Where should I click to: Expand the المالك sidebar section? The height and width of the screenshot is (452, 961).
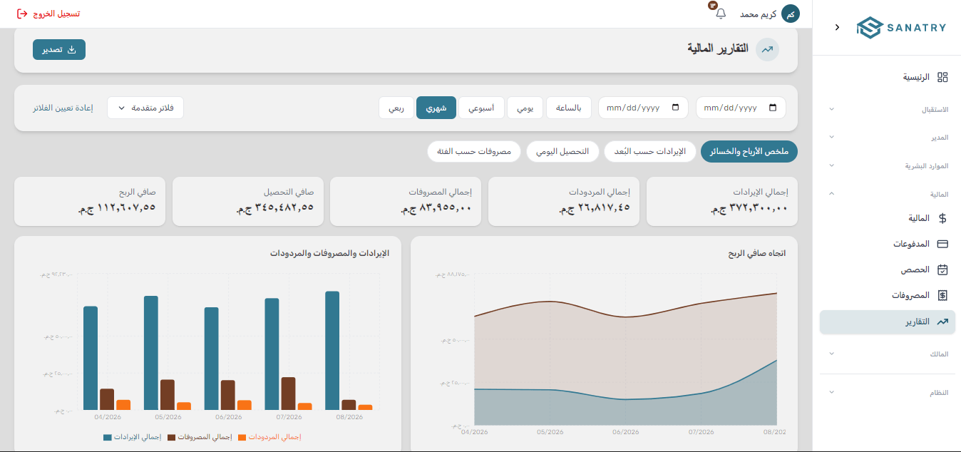click(887, 354)
